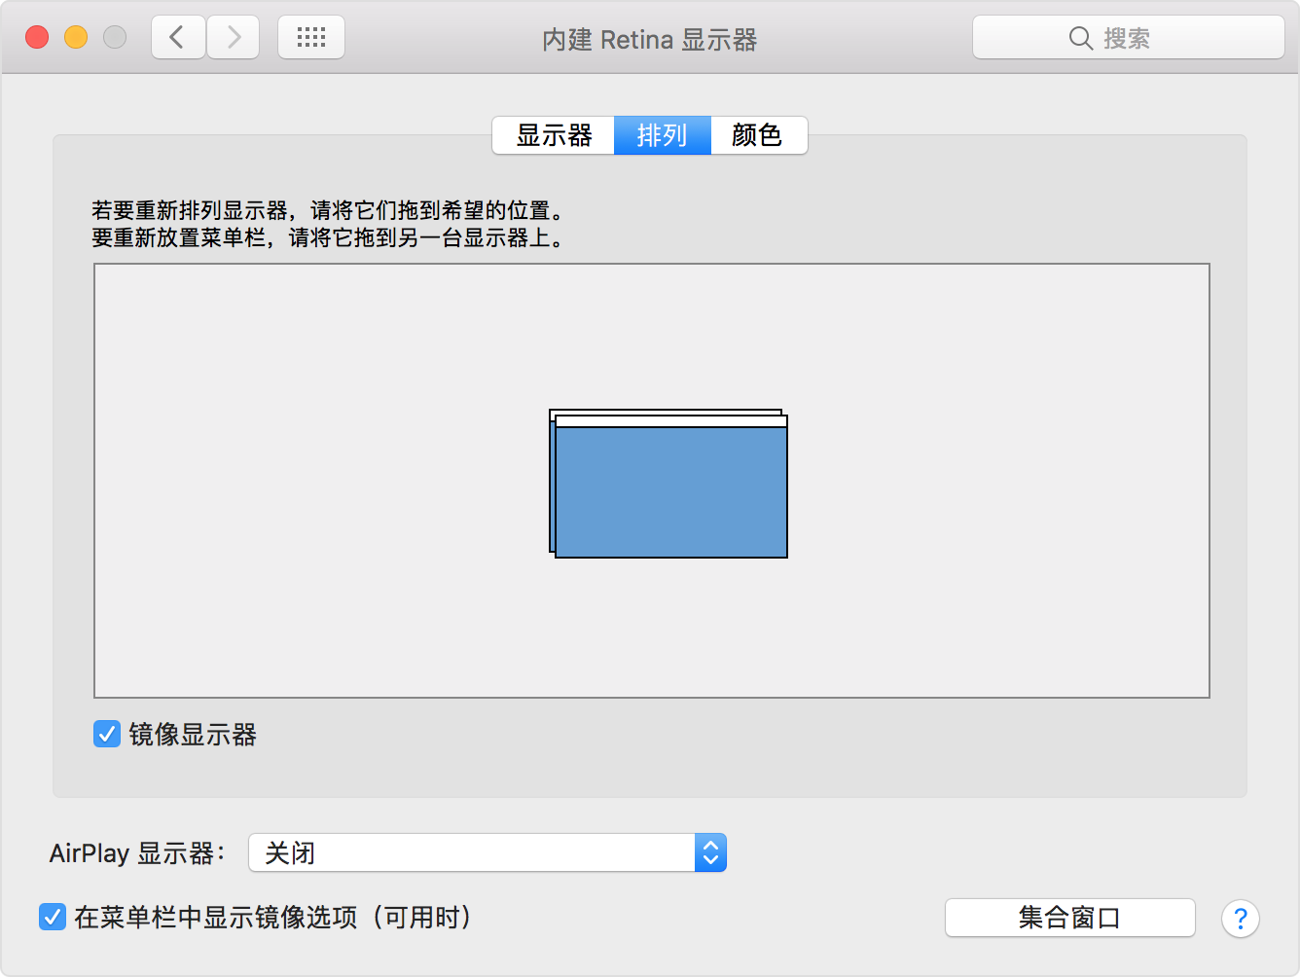Screen dimensions: 1300x977
Task: Click the 集合窗口 button
Action: tap(1069, 918)
